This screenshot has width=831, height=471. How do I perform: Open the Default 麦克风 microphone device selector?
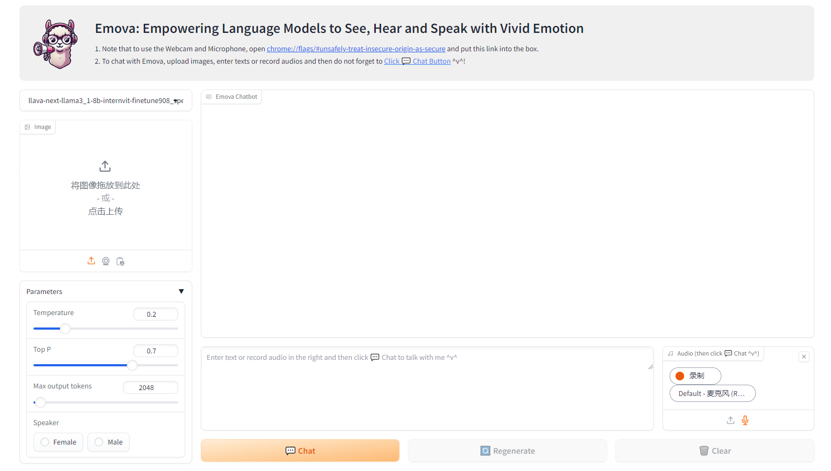[712, 393]
